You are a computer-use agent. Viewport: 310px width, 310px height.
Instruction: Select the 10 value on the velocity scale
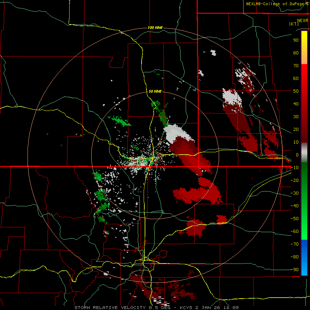[296, 142]
